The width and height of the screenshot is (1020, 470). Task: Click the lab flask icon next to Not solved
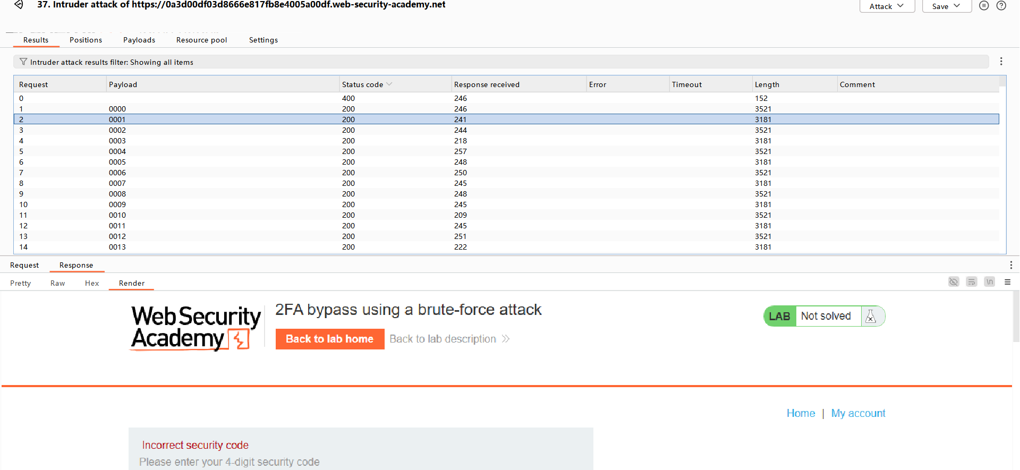click(x=870, y=316)
